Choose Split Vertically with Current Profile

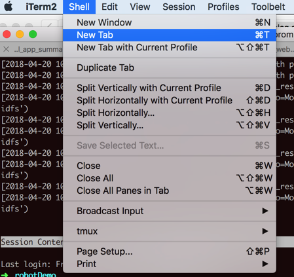(x=170, y=88)
